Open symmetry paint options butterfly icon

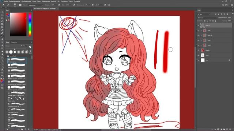109,5
